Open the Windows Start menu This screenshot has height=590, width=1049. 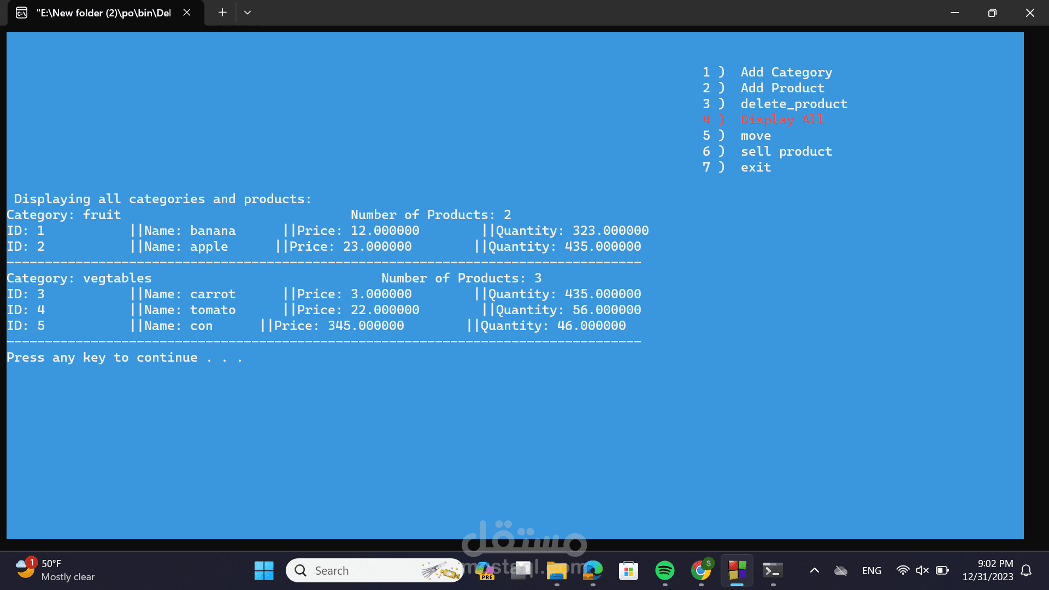click(264, 571)
